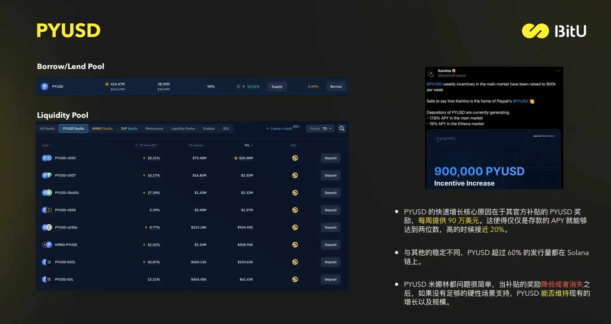This screenshot has height=324, width=611.
Task: Click the Kamino profile avatar in tweet
Action: click(431, 73)
